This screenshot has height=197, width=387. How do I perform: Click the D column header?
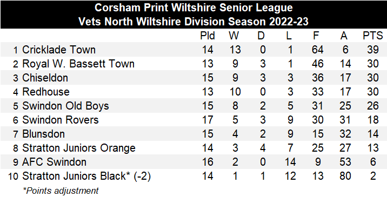point(261,36)
